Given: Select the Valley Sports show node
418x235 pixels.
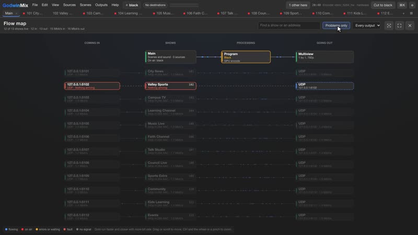Looking at the screenshot, I should pyautogui.click(x=171, y=86).
